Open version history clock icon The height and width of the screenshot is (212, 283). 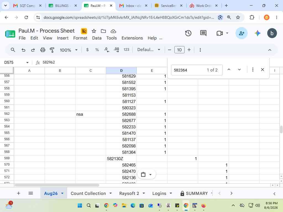tap(188, 33)
